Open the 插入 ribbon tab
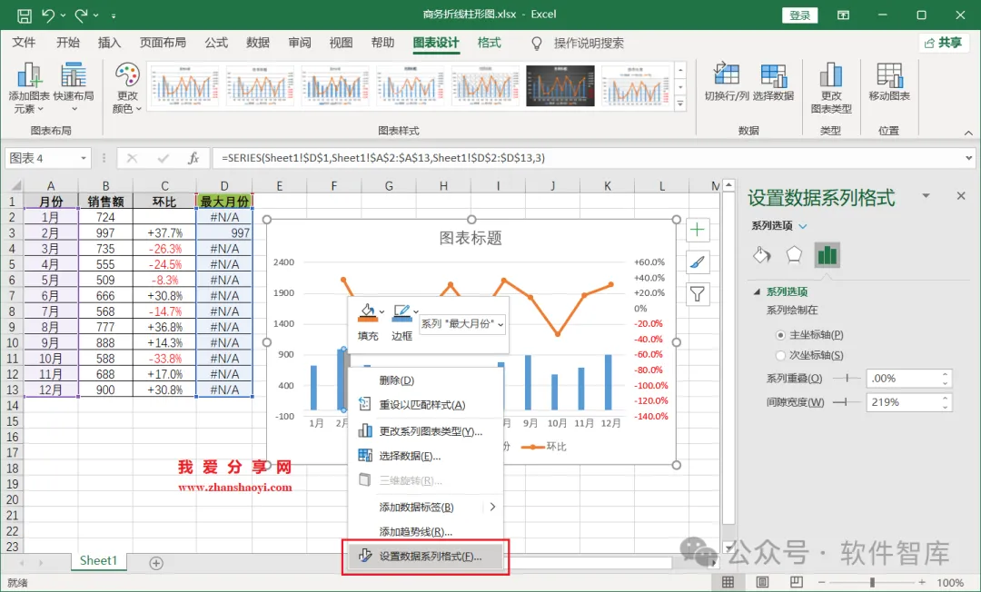 [109, 43]
